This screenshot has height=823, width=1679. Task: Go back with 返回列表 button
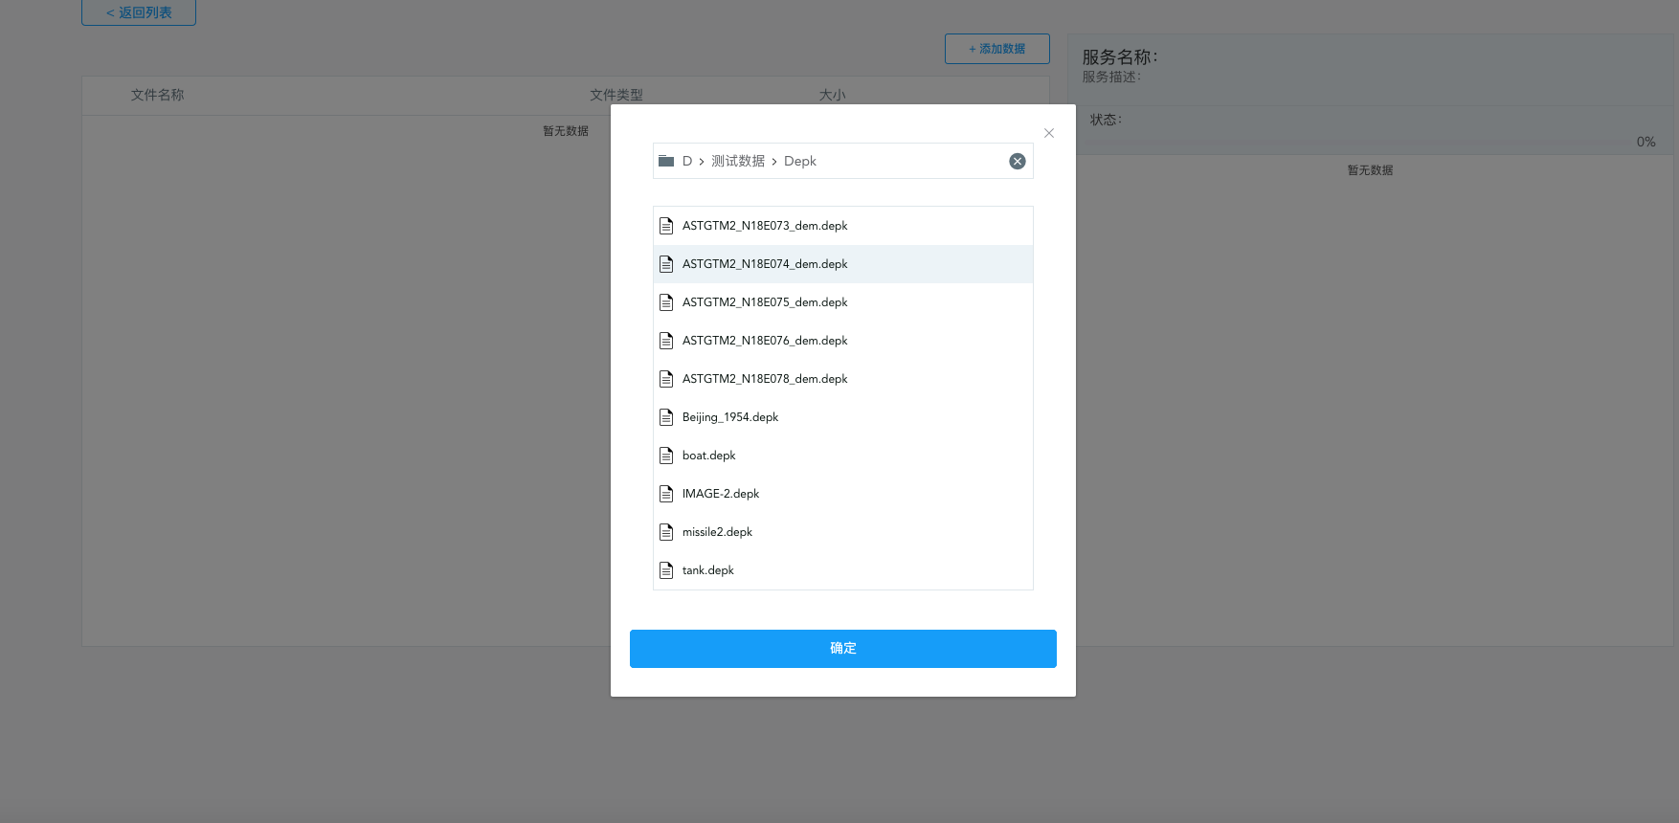click(139, 12)
